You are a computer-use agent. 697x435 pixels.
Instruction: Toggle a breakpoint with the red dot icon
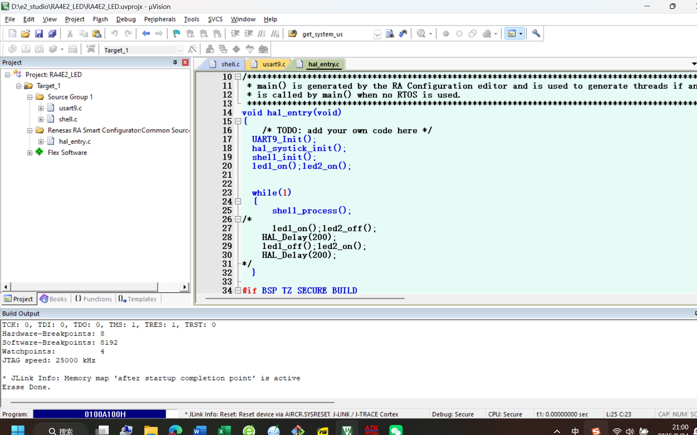pyautogui.click(x=446, y=34)
